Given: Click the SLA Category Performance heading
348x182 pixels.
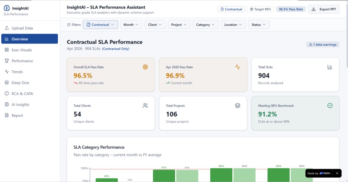Looking at the screenshot, I should point(99,147).
